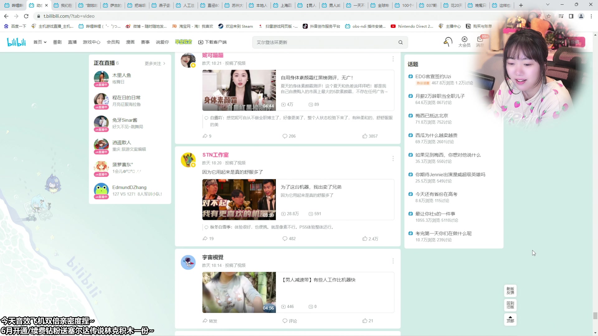Like the STN工作室 post with 2.4万 likes

[x=370, y=239]
